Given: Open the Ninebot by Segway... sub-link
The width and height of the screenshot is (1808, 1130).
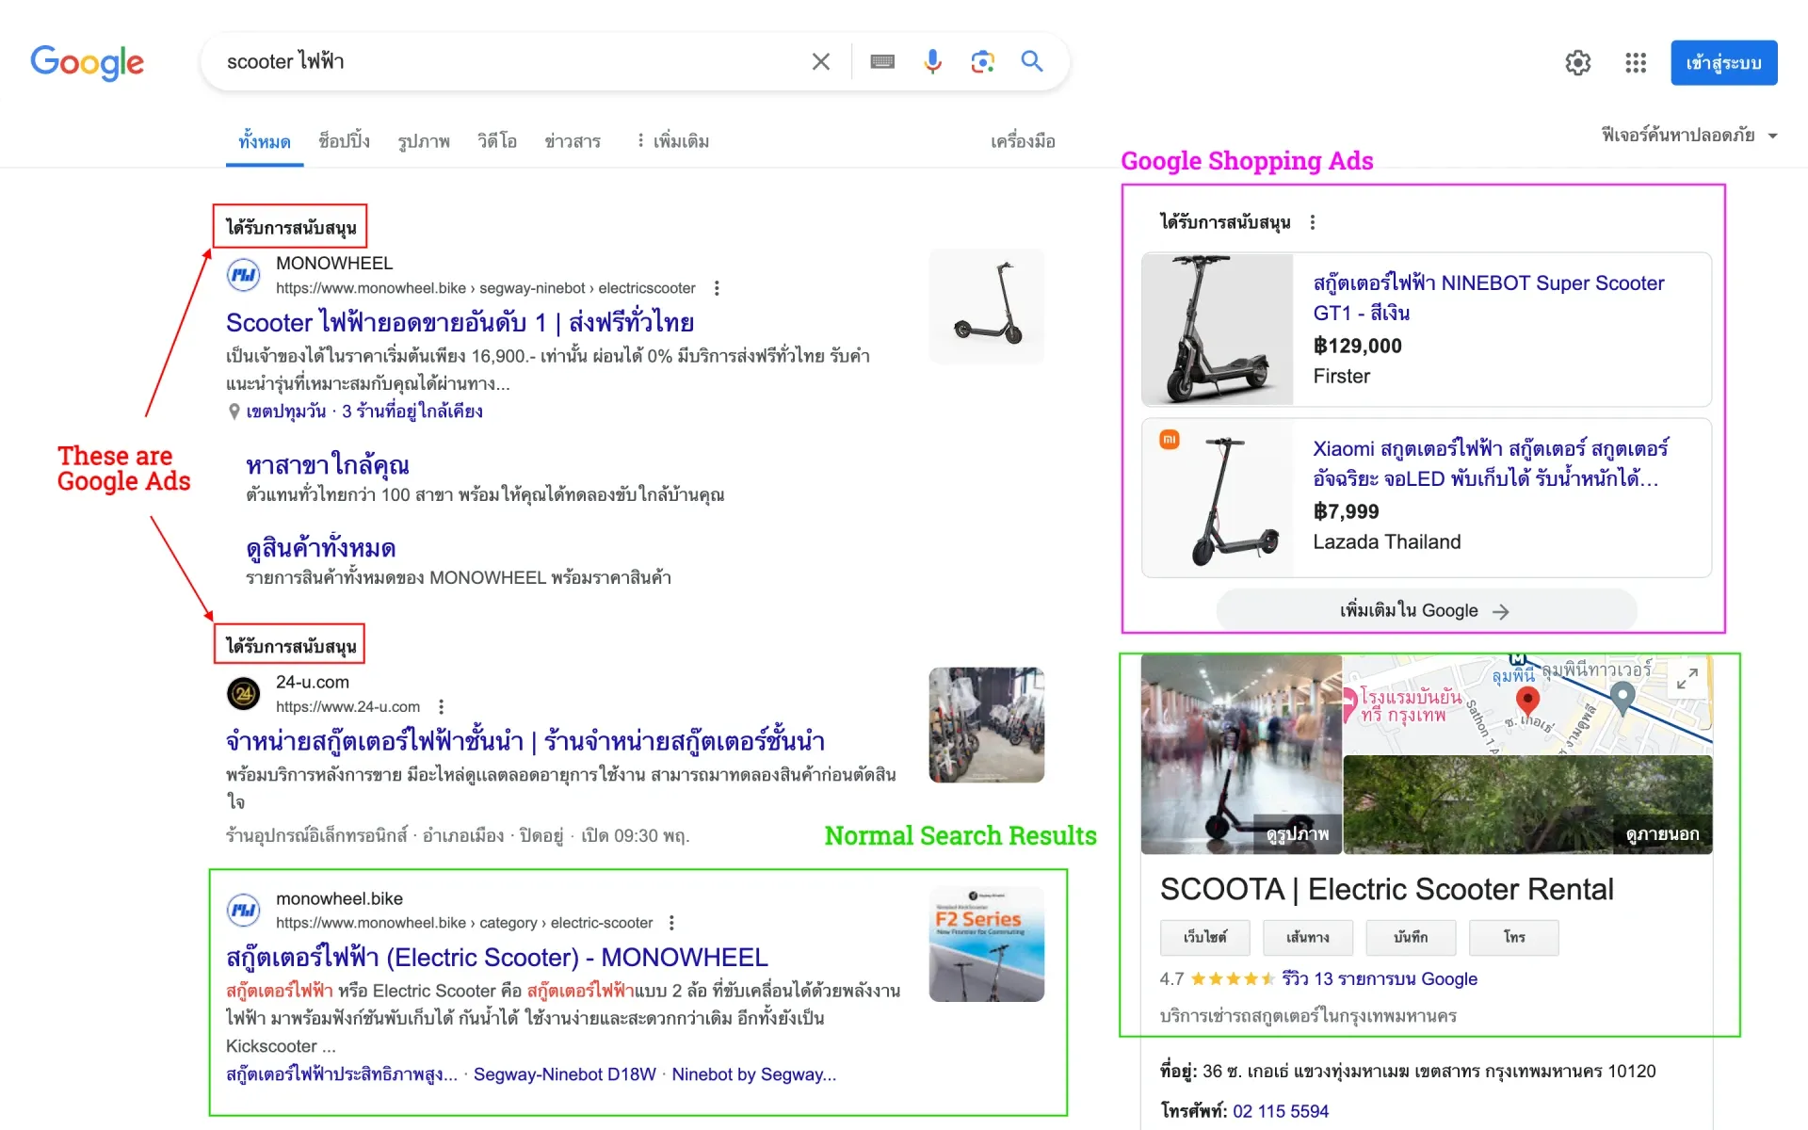Looking at the screenshot, I should [x=753, y=1074].
